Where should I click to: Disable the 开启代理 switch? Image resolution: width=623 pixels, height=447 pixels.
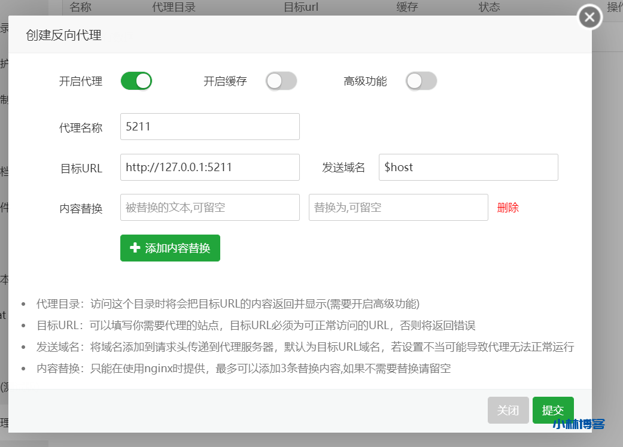point(136,81)
